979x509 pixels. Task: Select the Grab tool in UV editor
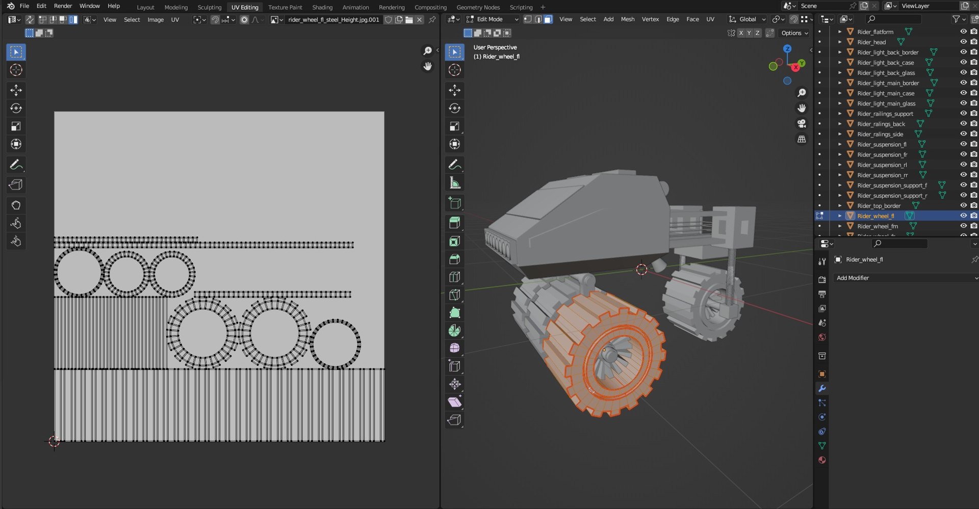point(16,205)
